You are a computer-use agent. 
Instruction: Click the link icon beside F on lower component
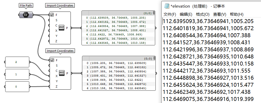(x=52, y=60)
